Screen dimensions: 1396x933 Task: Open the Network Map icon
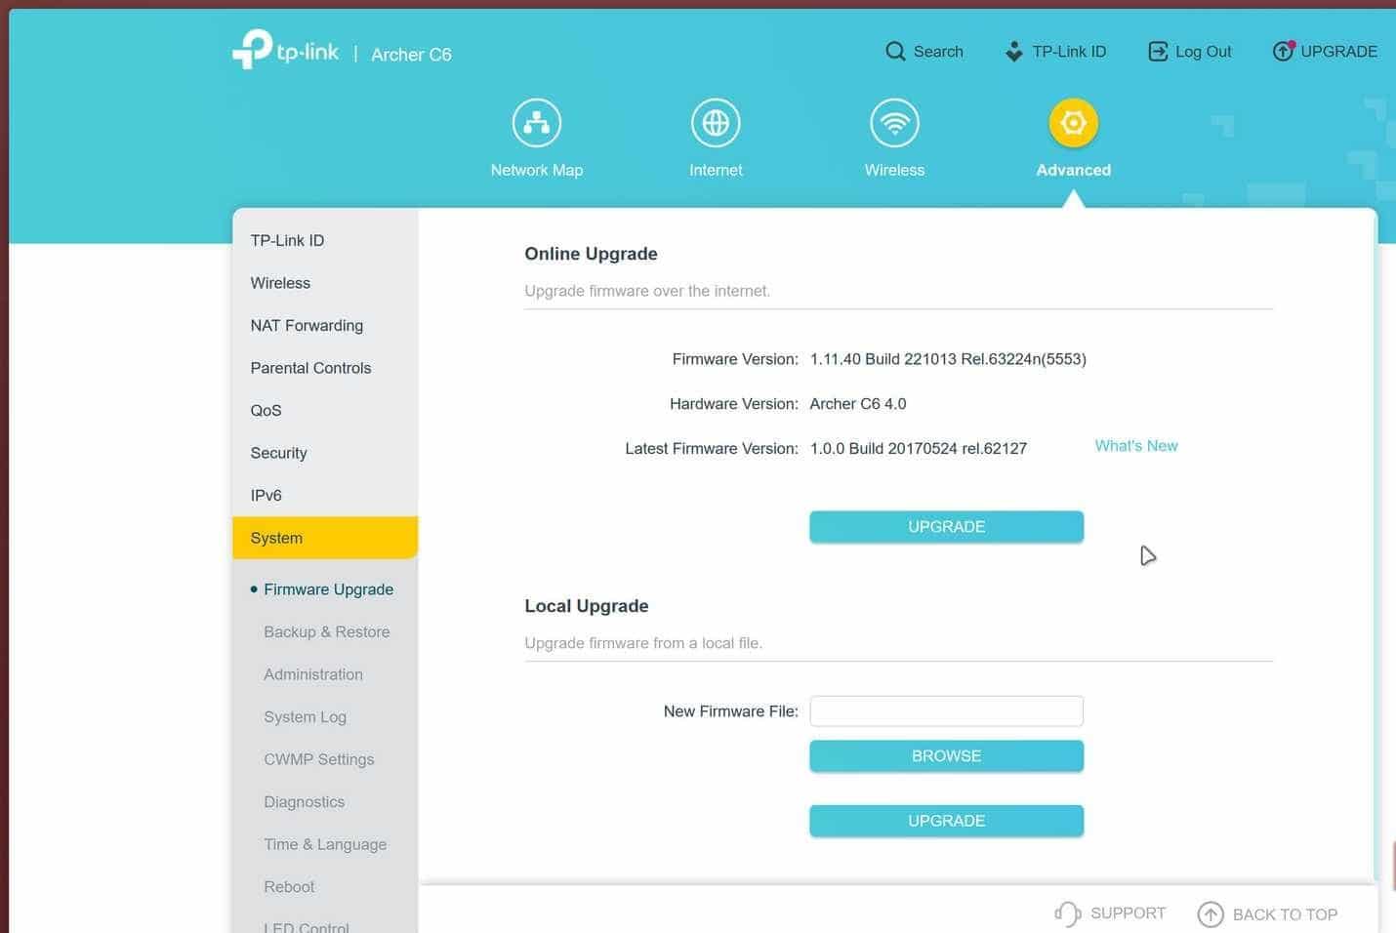coord(536,123)
